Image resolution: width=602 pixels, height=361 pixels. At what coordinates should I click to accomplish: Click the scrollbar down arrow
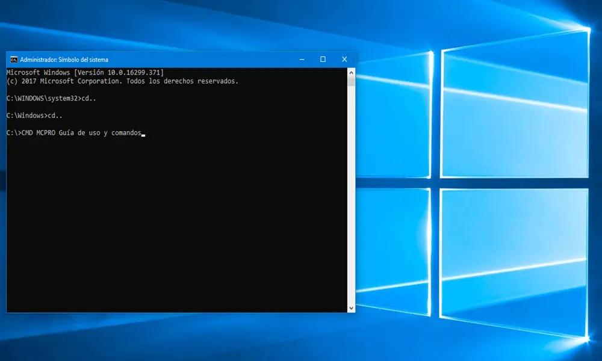pos(351,307)
